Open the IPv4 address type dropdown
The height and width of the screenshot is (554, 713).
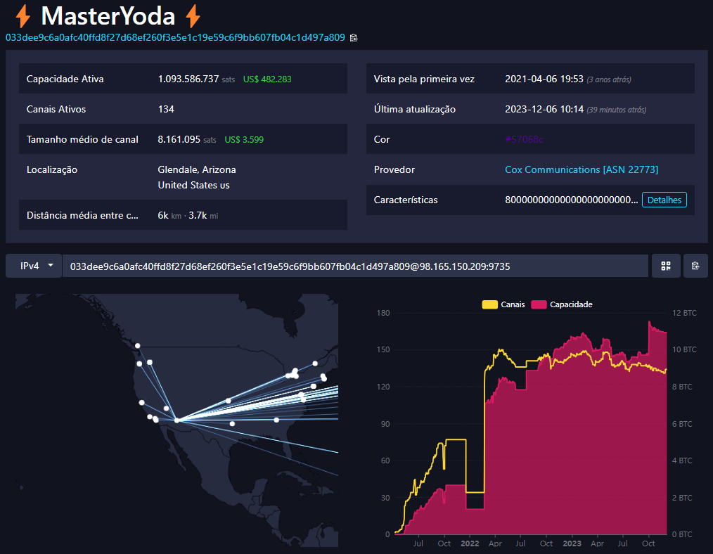click(x=34, y=266)
